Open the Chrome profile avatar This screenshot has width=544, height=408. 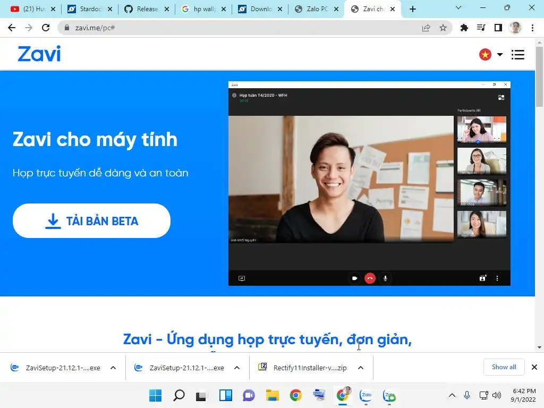point(515,28)
